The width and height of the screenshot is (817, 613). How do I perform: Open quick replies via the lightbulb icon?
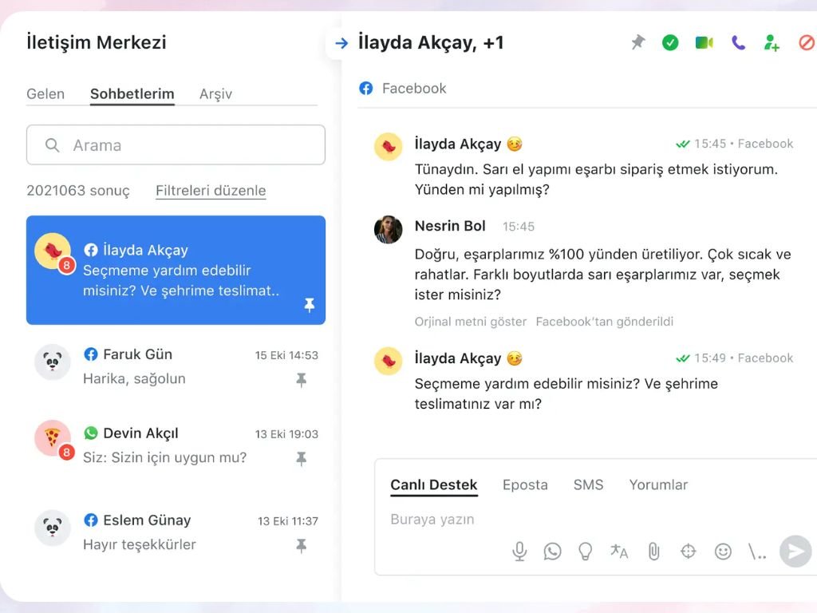[586, 551]
